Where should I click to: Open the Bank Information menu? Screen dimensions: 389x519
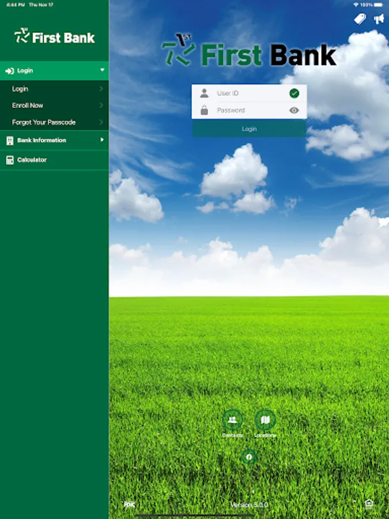click(54, 140)
